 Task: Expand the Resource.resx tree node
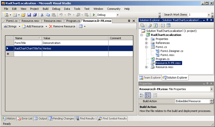pyautogui.click(x=146, y=67)
